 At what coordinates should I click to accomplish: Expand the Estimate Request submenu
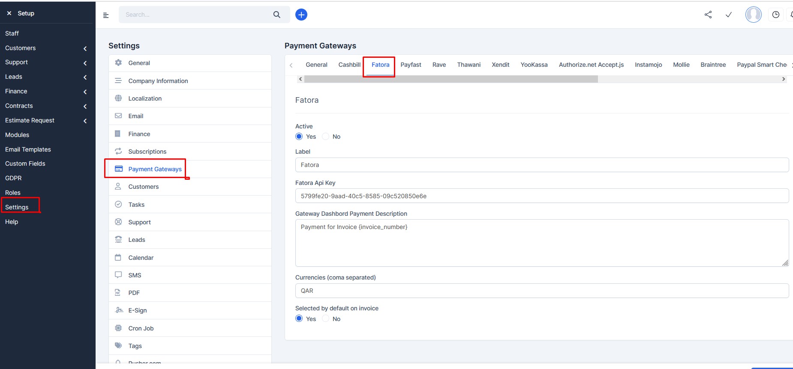tap(85, 121)
